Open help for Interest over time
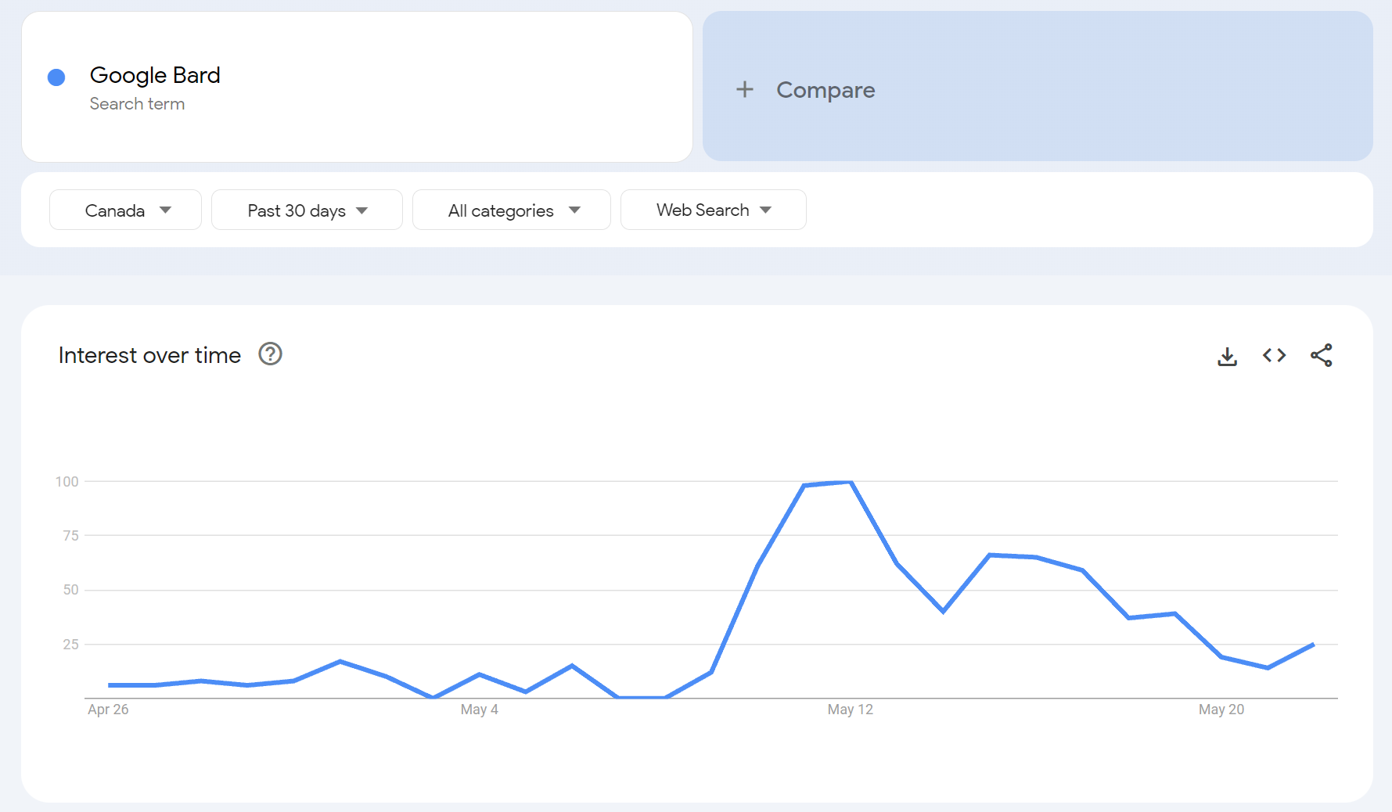The height and width of the screenshot is (812, 1392). click(270, 354)
